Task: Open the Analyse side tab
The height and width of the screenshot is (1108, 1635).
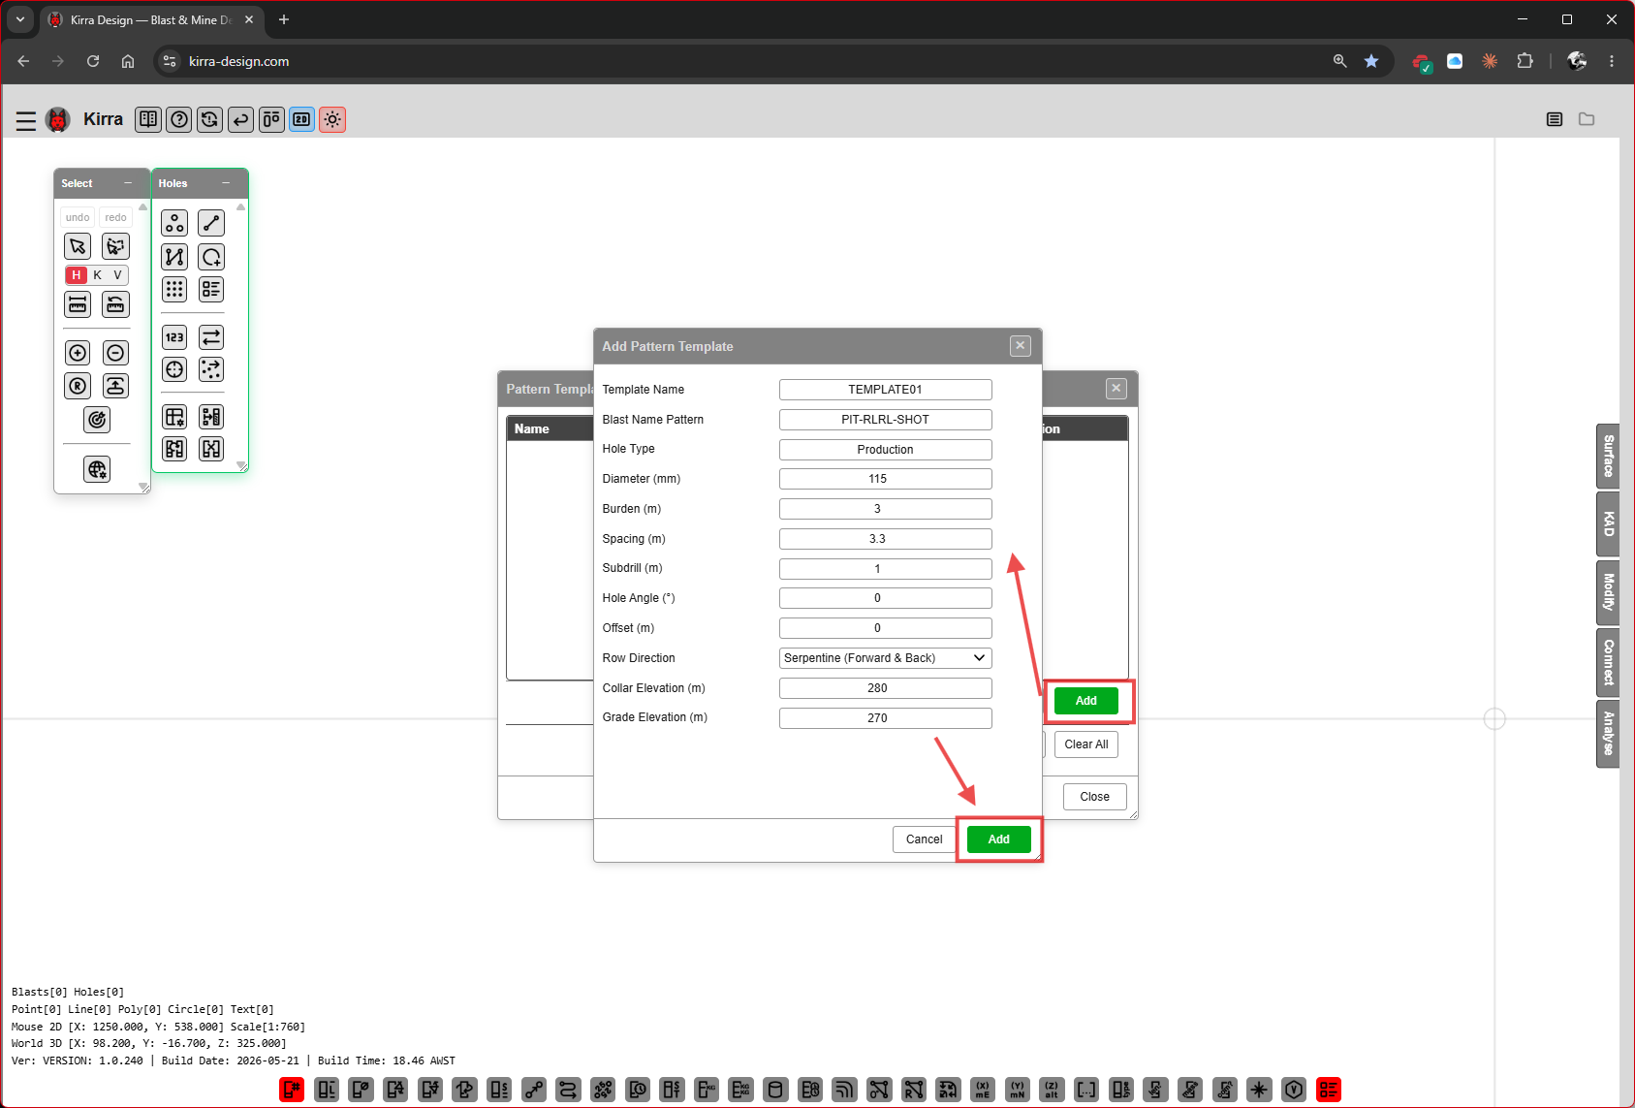Action: 1608,734
